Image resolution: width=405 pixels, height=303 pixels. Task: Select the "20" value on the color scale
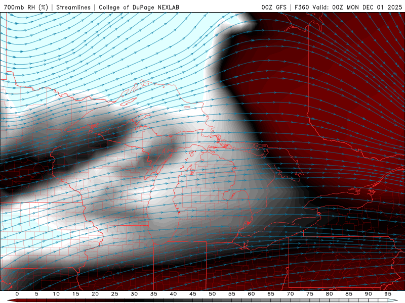pyautogui.click(x=95, y=294)
